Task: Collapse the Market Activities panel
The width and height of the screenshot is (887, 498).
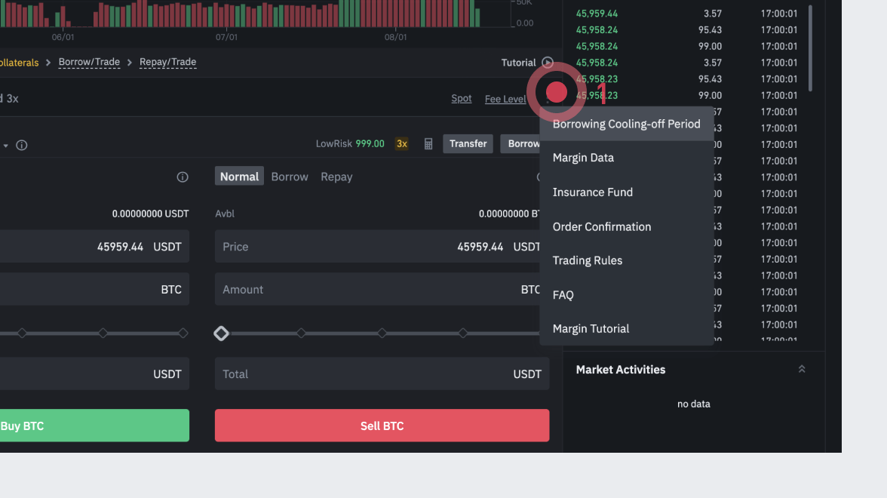Action: 802,369
